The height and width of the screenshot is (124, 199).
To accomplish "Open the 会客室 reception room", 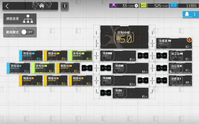I will (x=174, y=43).
